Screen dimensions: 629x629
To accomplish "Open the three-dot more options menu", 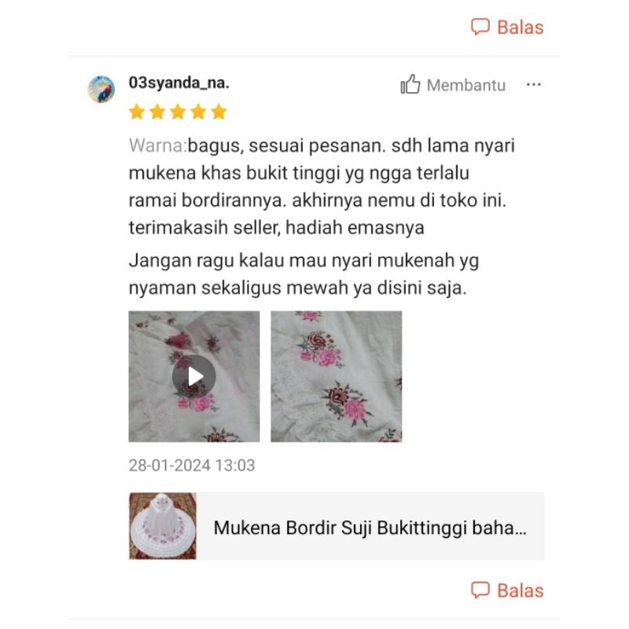I will coord(534,85).
